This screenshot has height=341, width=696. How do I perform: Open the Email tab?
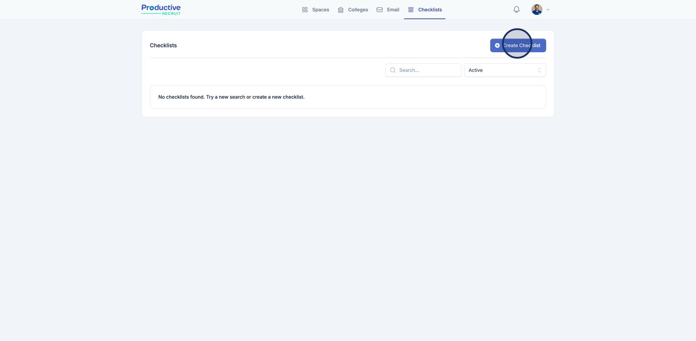[388, 10]
